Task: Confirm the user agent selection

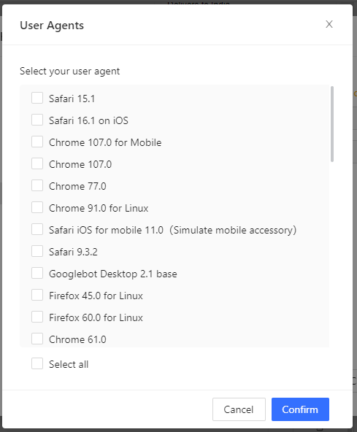Action: click(x=300, y=409)
